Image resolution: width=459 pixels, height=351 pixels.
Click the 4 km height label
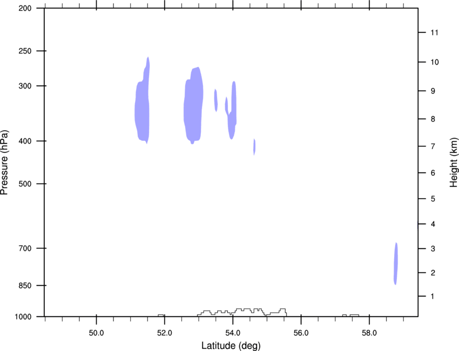pyautogui.click(x=433, y=224)
